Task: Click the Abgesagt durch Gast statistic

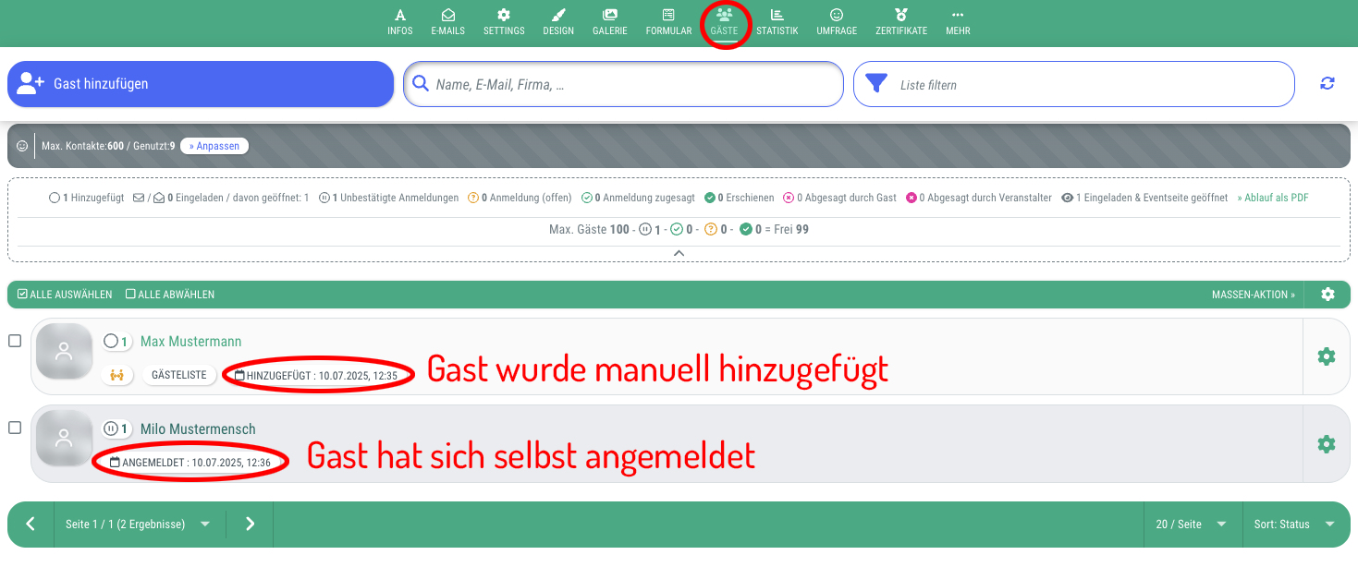Action: pyautogui.click(x=840, y=198)
